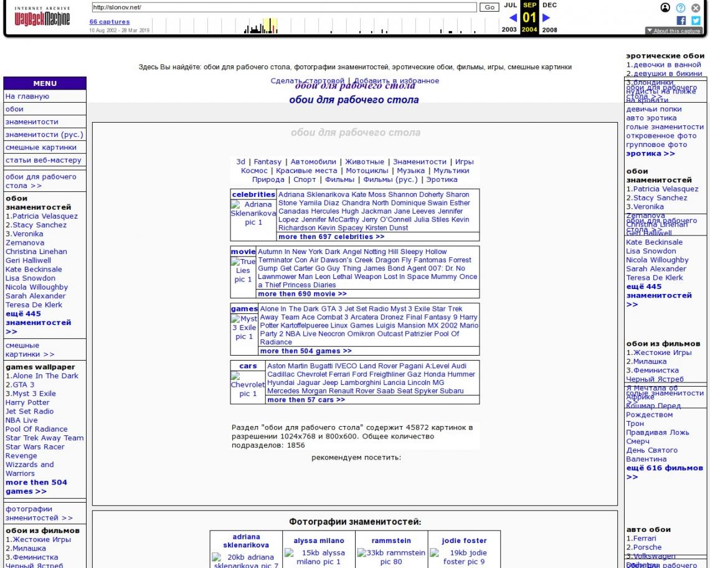Open the 'Мотоциклы' category

tap(367, 171)
